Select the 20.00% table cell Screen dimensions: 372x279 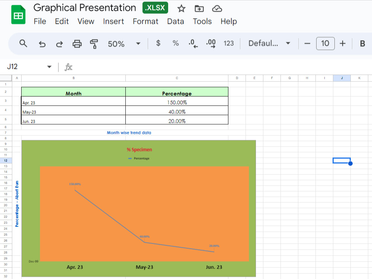coord(177,120)
